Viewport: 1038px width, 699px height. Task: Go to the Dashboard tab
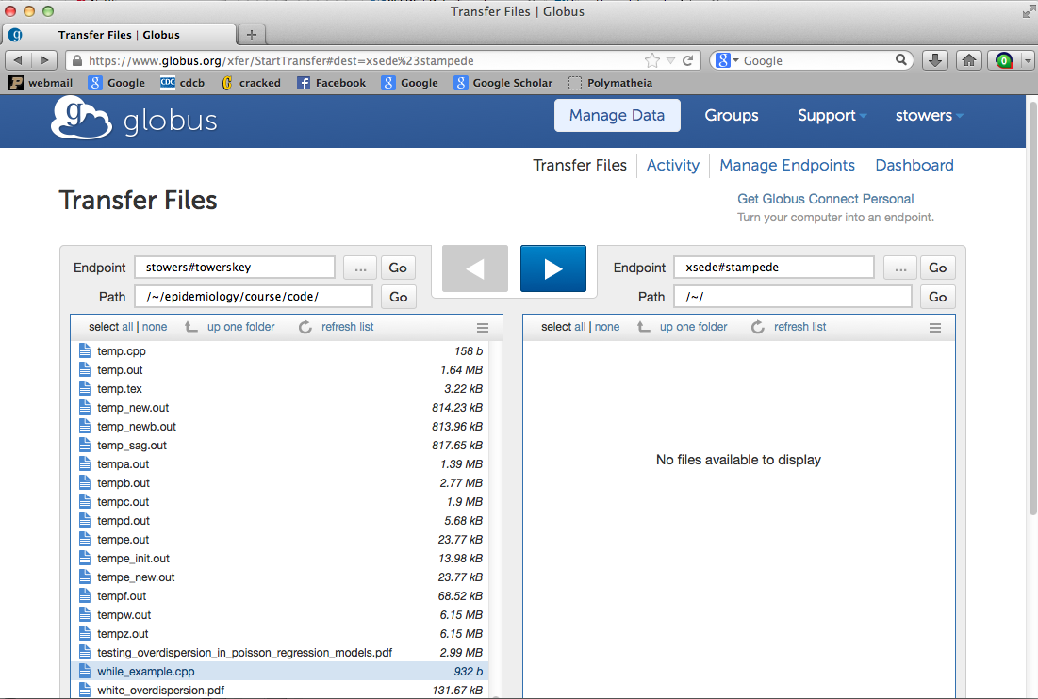point(914,165)
